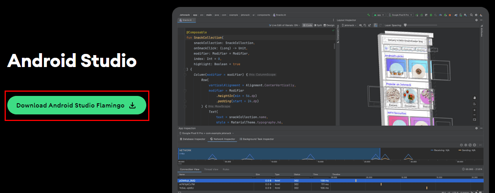Click zoom out minus in Layout Inspector

(474, 114)
